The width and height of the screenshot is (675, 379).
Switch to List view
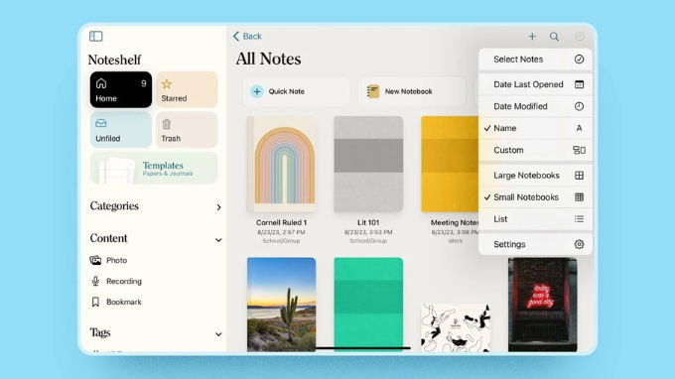pyautogui.click(x=535, y=219)
